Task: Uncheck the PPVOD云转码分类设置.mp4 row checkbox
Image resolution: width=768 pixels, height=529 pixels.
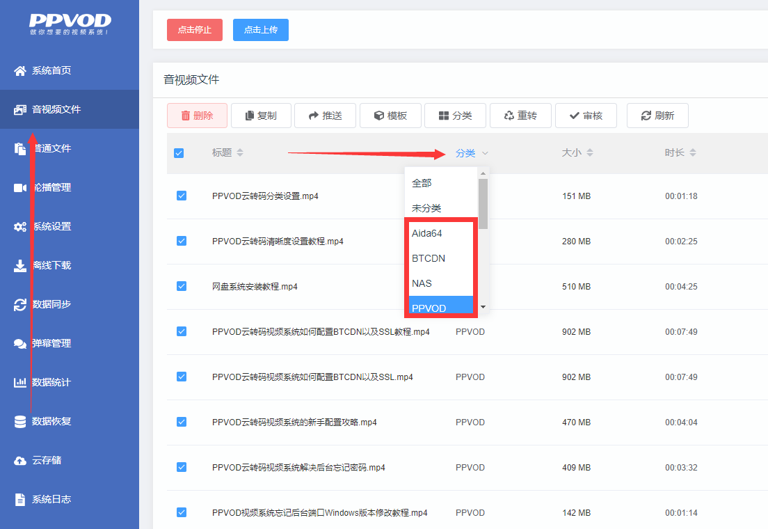Action: [182, 196]
